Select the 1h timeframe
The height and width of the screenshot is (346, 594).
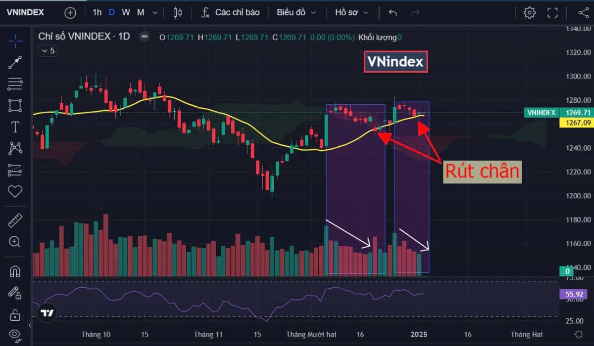pos(97,12)
